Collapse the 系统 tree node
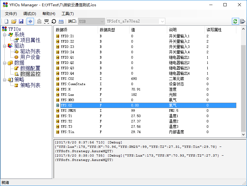The height and width of the screenshot is (186, 247). coord(5,35)
